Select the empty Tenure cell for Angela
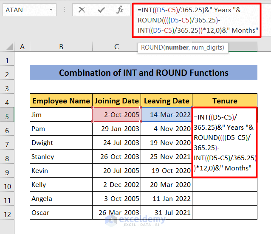The image size is (271, 234). (225, 198)
